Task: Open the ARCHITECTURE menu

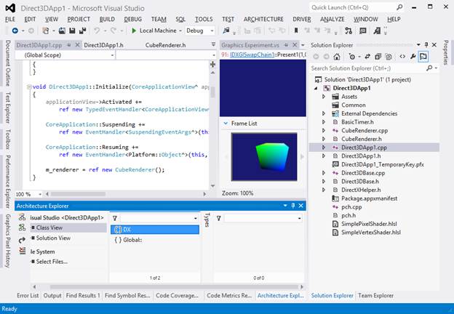Action: point(263,19)
